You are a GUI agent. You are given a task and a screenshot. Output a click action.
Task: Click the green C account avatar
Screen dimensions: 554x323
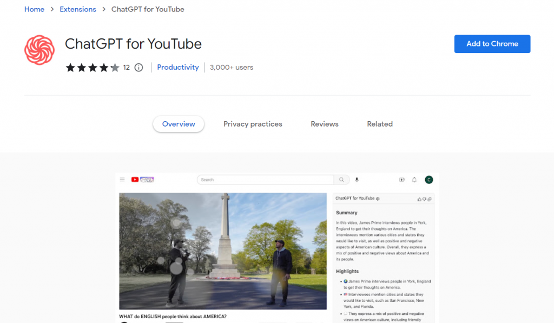point(429,180)
